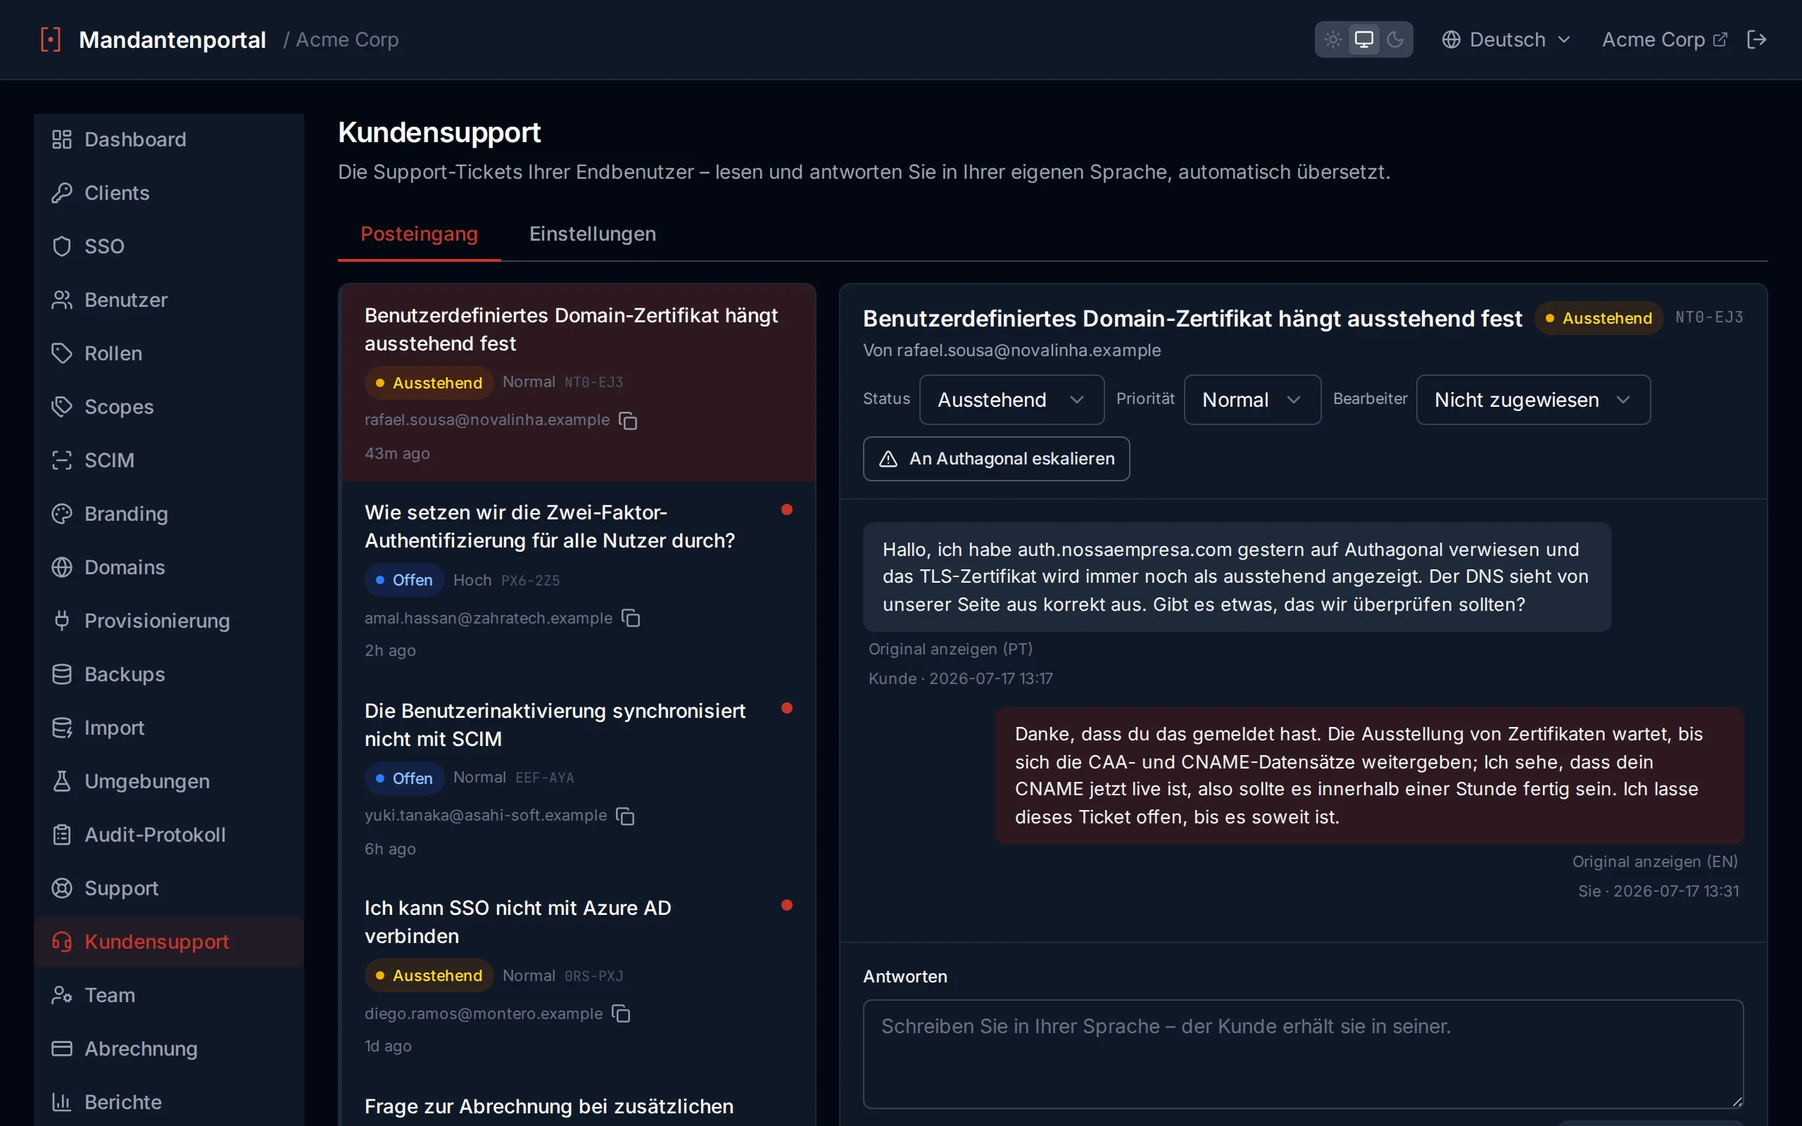Open the Deutsch language dropdown
The height and width of the screenshot is (1126, 1802).
pyautogui.click(x=1506, y=39)
